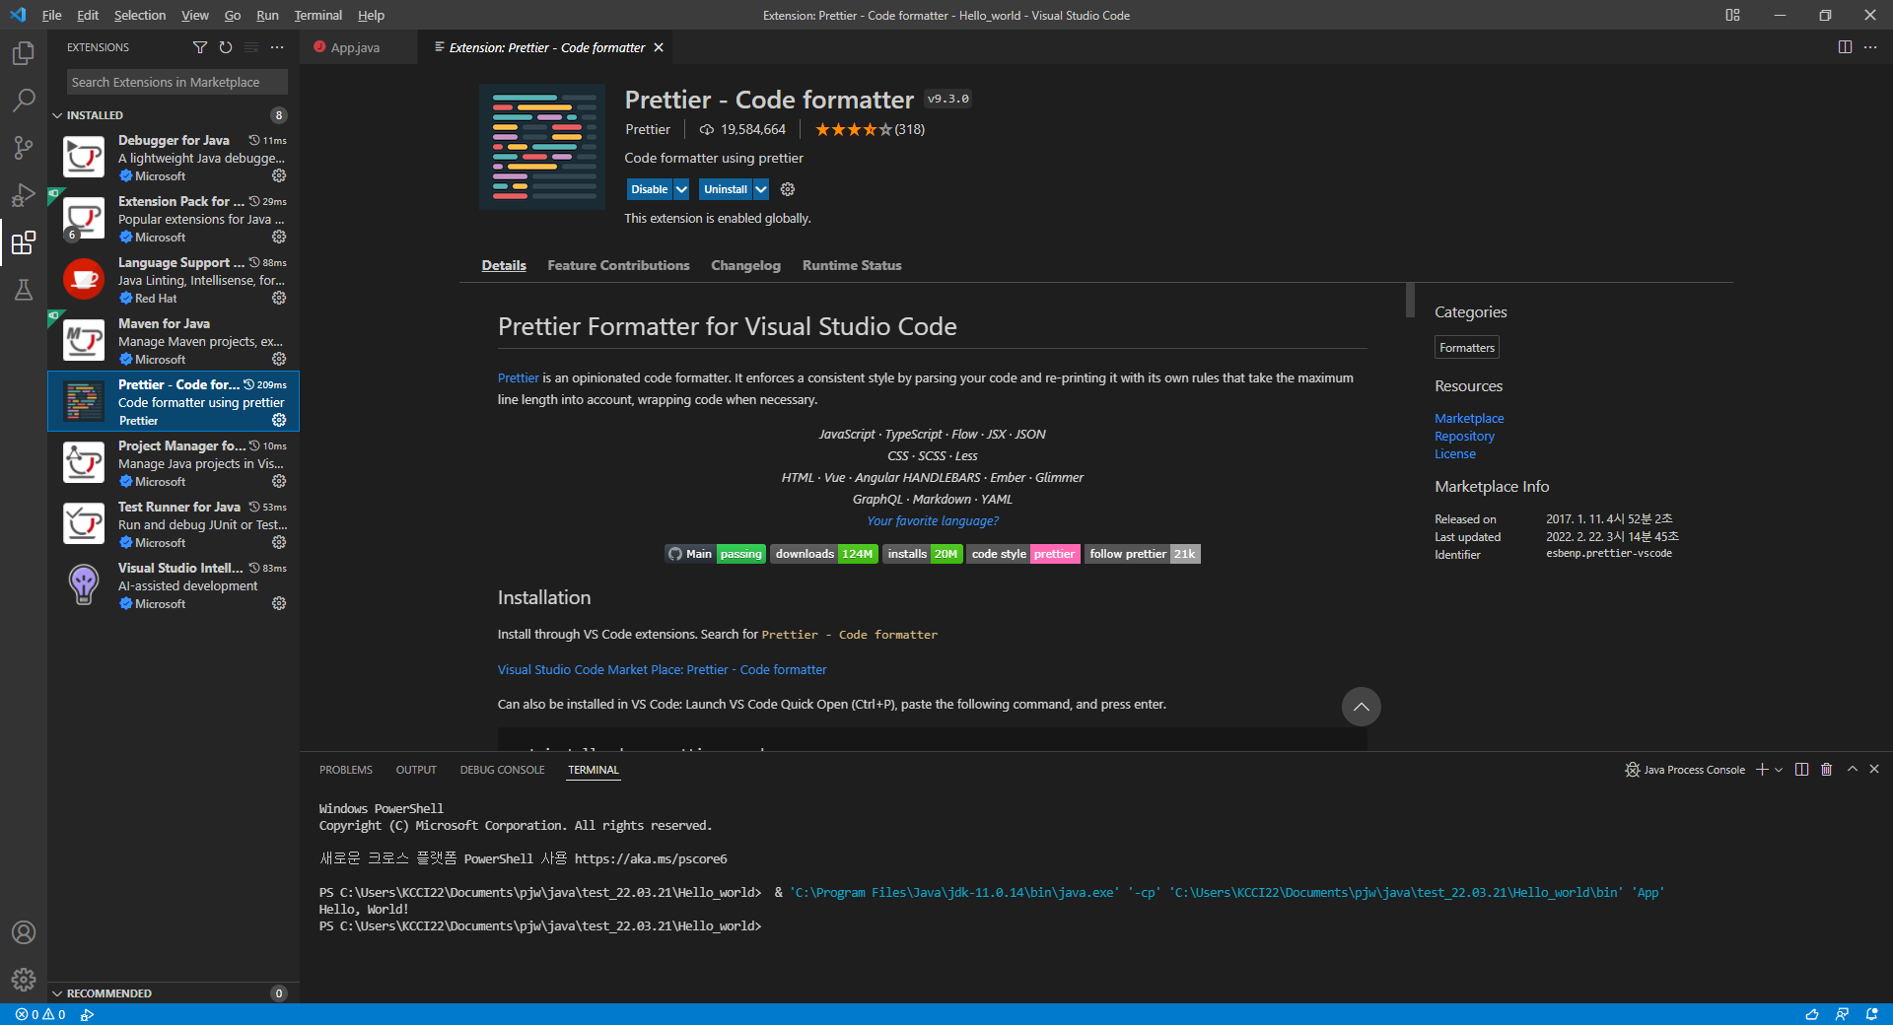
Task: Click errors and warnings status bar item
Action: pyautogui.click(x=40, y=1014)
